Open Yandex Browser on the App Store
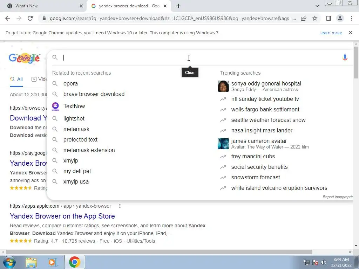Screen dimensions: 359x269 tap(62, 216)
